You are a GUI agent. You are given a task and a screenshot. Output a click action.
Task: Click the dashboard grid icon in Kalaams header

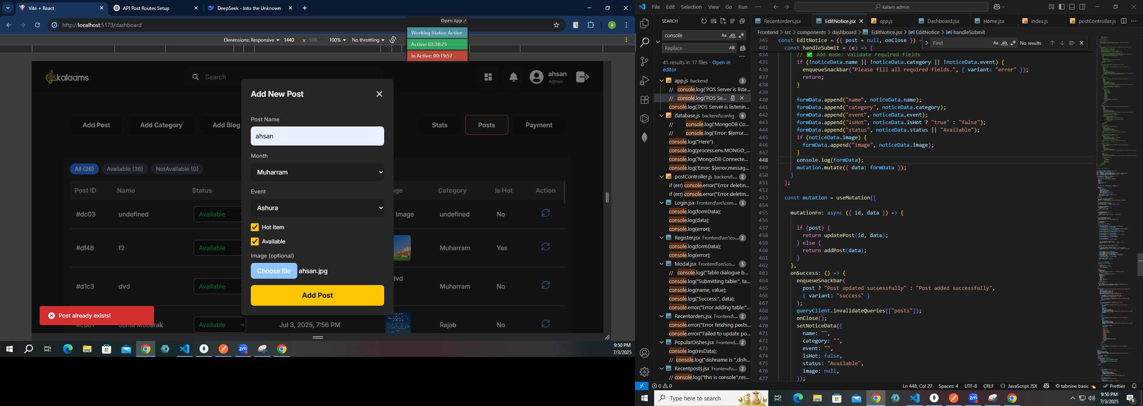[x=488, y=77]
